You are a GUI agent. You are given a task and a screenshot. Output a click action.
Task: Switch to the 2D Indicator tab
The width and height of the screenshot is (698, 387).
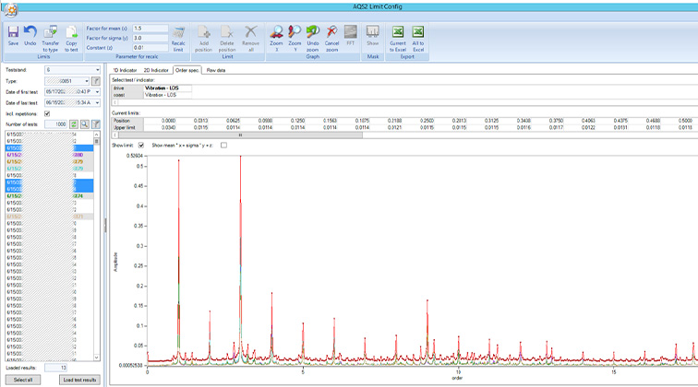(x=156, y=70)
